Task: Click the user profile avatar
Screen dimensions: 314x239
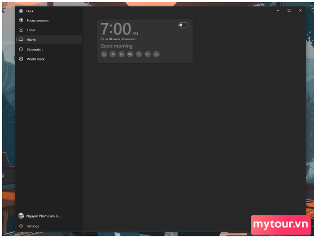Action: point(21,216)
